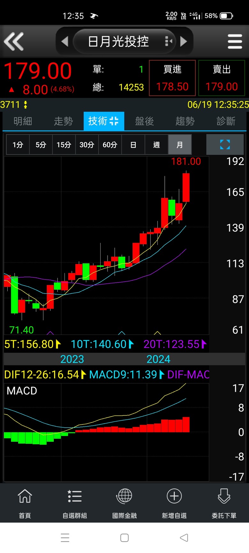
Task: Tap the MACD9:11.39 indicator arrow
Action: 162,374
